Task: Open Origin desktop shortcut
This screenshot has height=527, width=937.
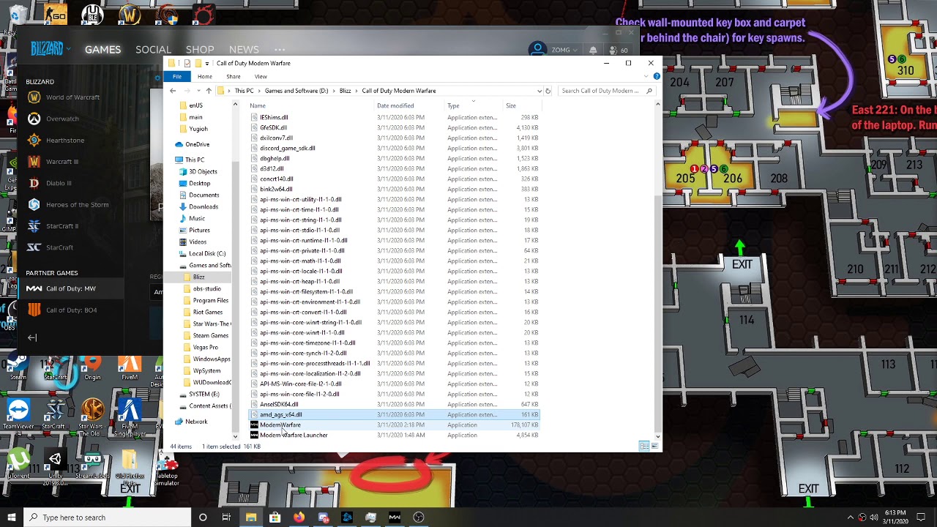Action: pyautogui.click(x=92, y=367)
